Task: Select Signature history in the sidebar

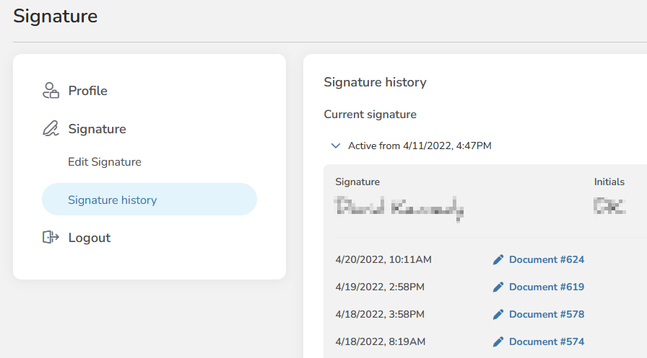Action: pyautogui.click(x=113, y=200)
